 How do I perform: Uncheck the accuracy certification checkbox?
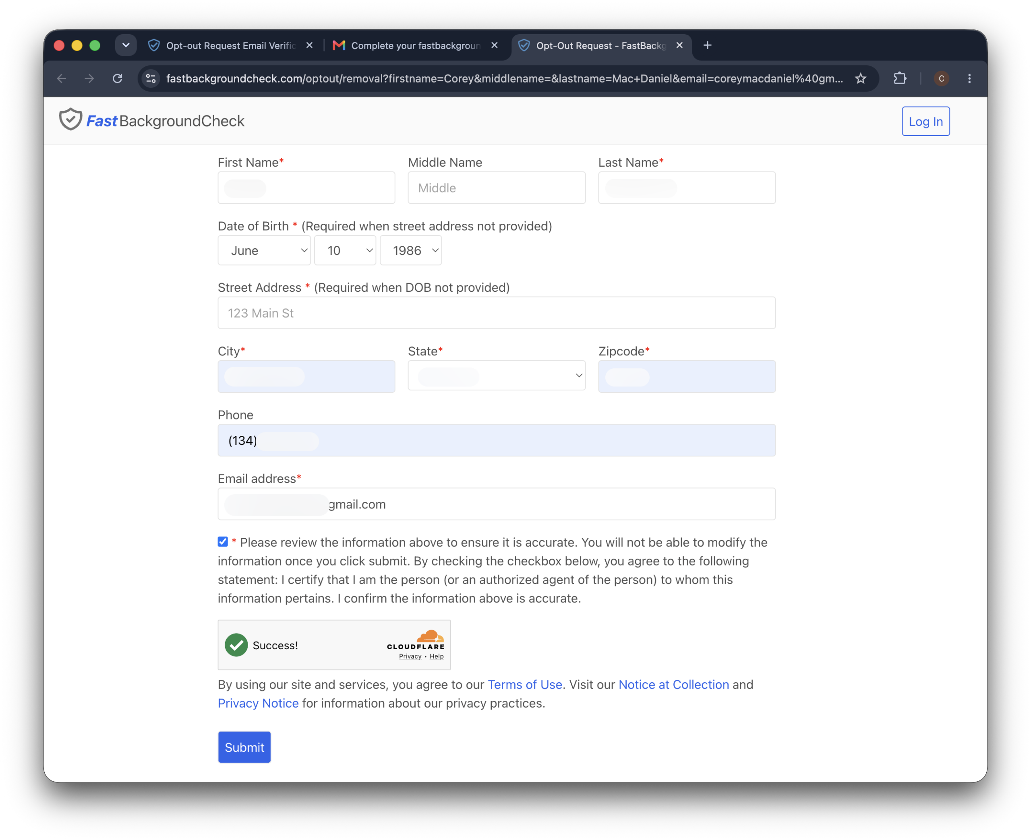(x=223, y=541)
